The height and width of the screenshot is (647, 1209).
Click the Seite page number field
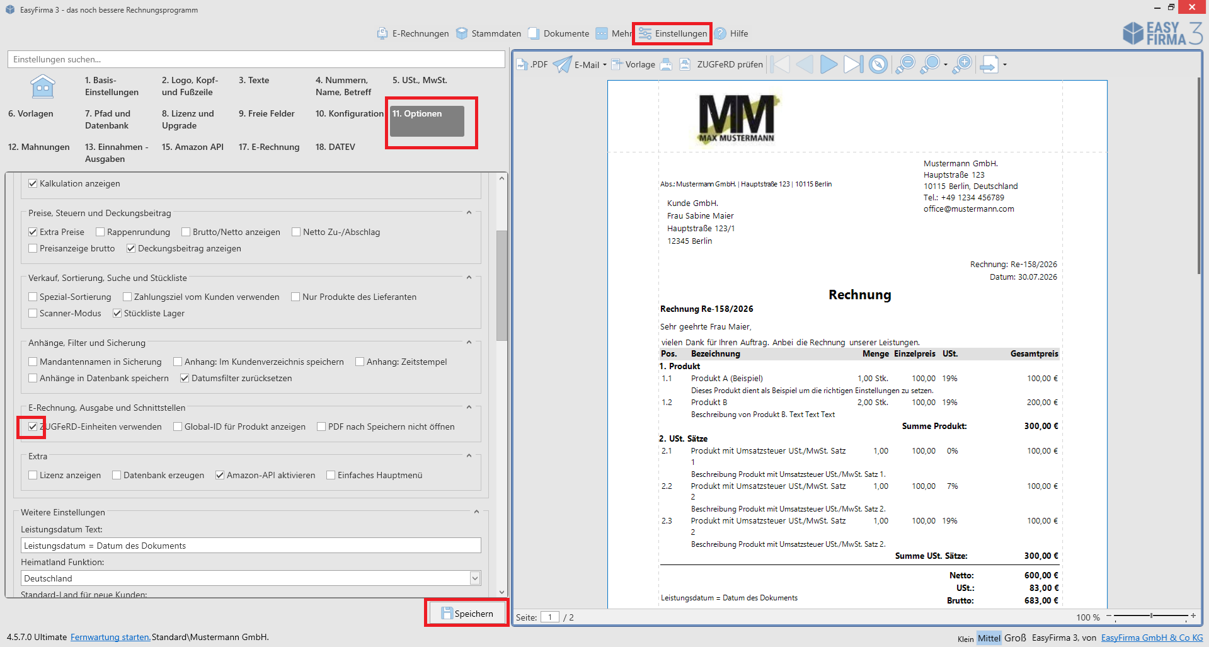[550, 617]
